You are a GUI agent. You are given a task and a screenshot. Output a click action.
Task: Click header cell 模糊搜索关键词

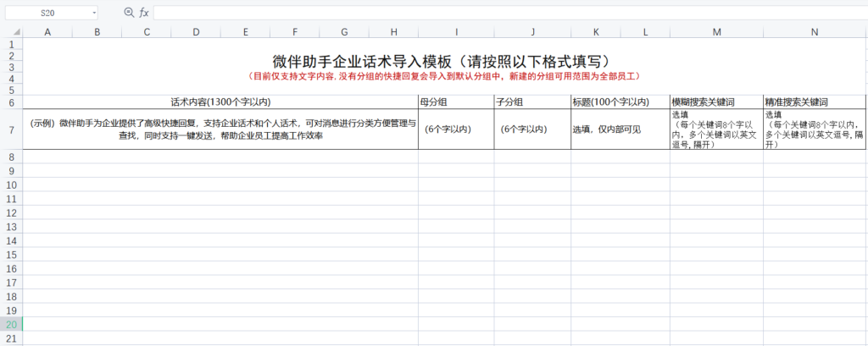717,102
